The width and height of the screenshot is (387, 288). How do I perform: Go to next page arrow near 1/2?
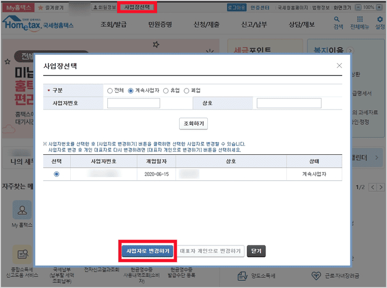point(381,187)
